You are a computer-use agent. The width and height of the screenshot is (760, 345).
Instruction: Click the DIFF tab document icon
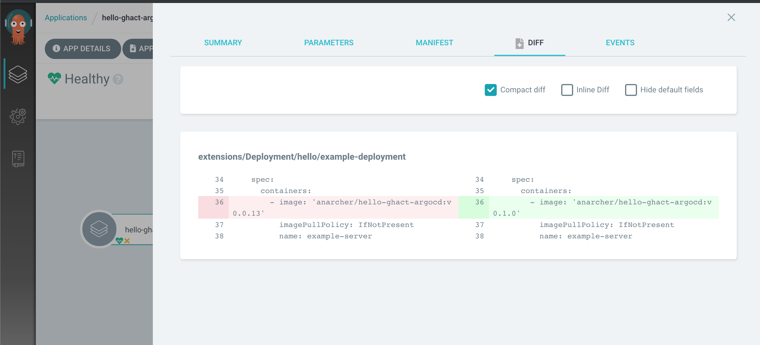tap(519, 43)
